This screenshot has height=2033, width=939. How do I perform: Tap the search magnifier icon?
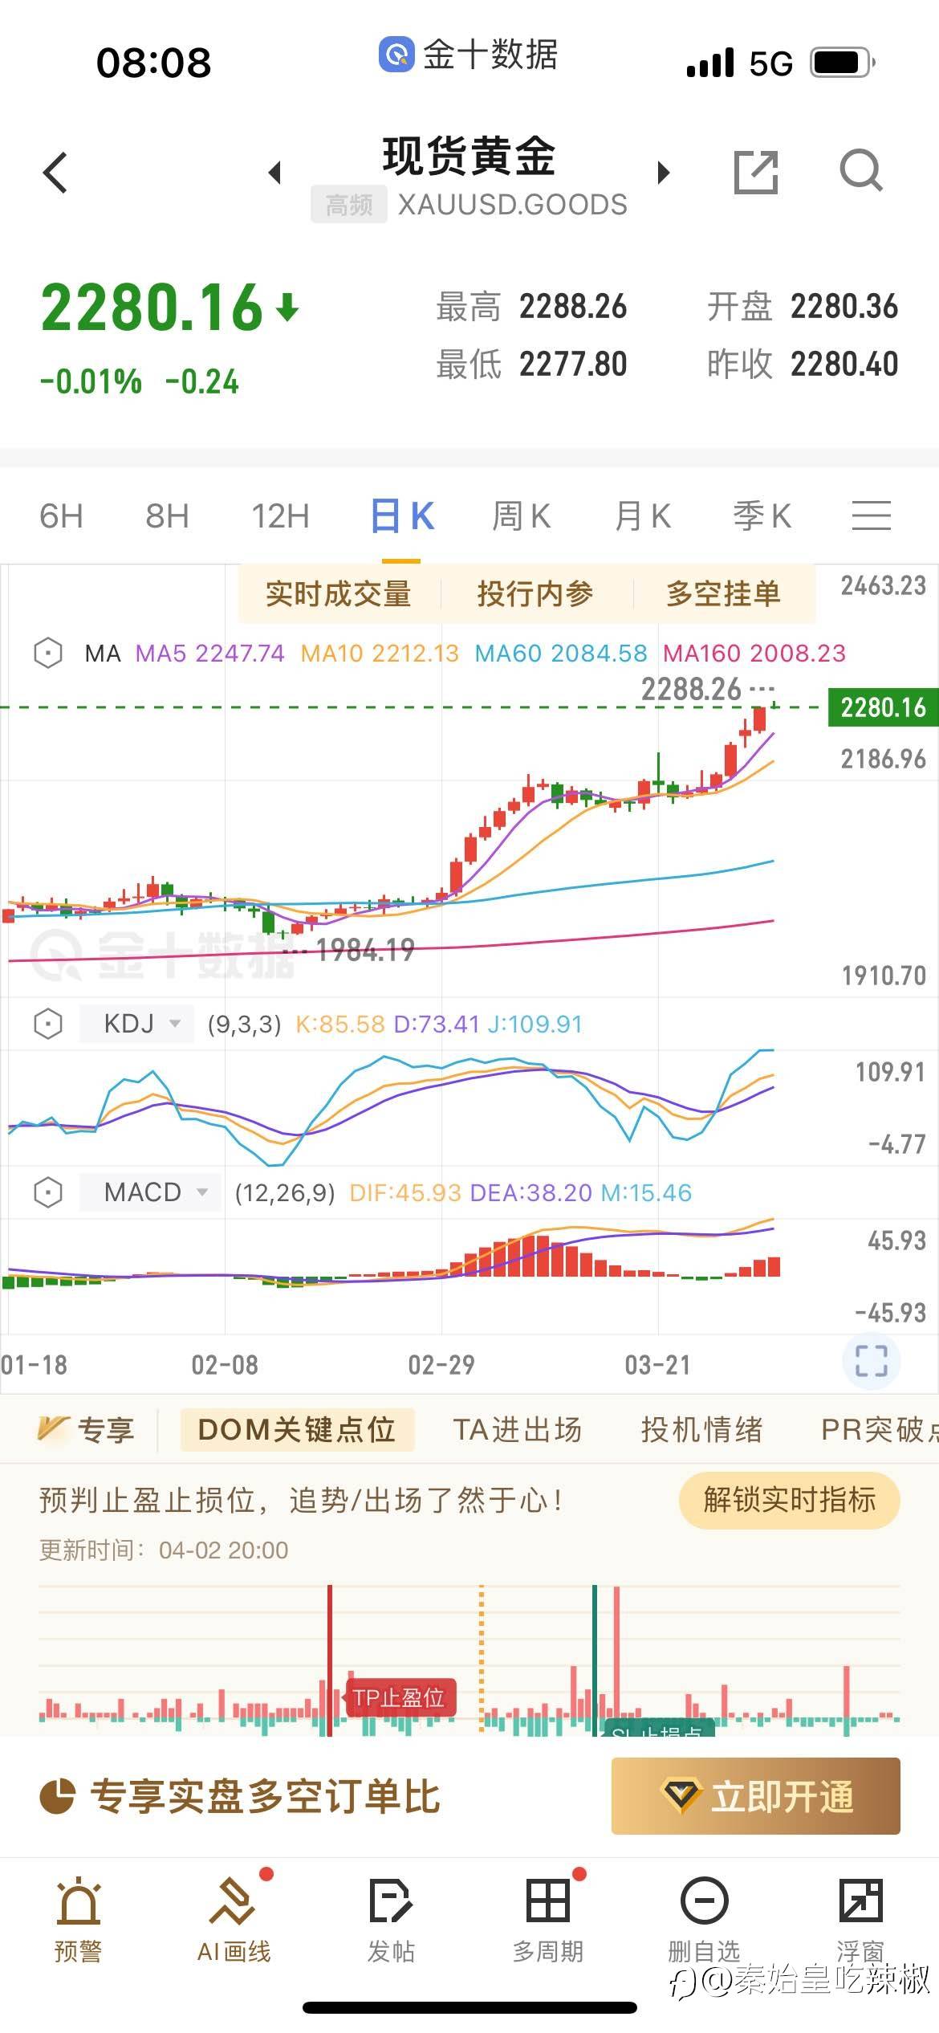coord(860,171)
